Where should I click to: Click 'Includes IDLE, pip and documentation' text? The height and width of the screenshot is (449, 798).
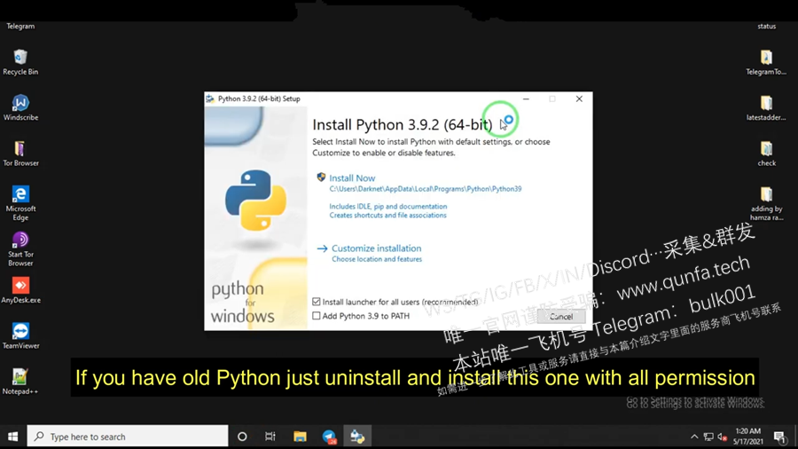[x=387, y=206]
